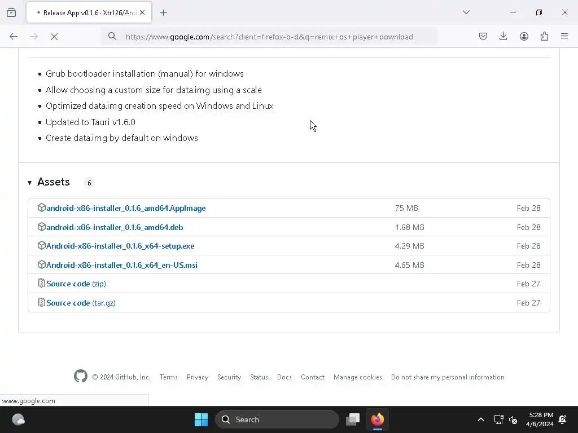Click the file icon beside Source code (tar.gz)

(x=42, y=302)
